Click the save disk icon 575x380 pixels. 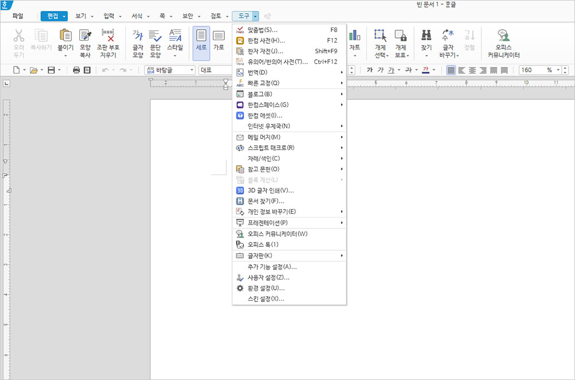[51, 70]
